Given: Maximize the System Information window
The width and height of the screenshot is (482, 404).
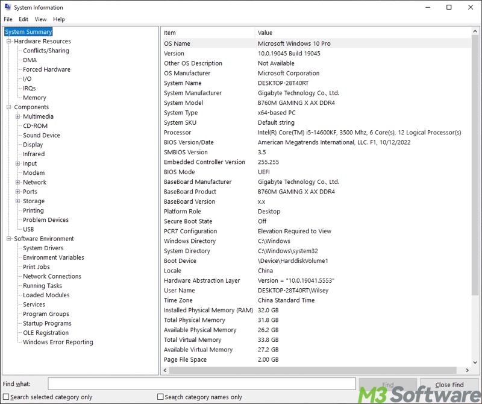Looking at the screenshot, I should point(449,7).
